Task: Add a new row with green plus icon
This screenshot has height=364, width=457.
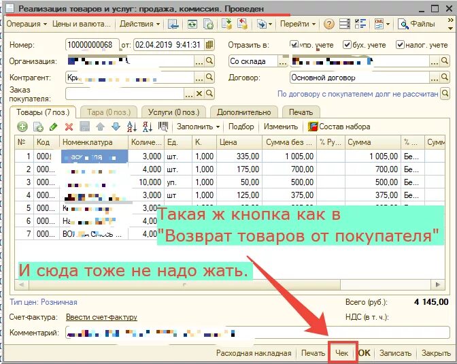Action: pyautogui.click(x=22, y=127)
